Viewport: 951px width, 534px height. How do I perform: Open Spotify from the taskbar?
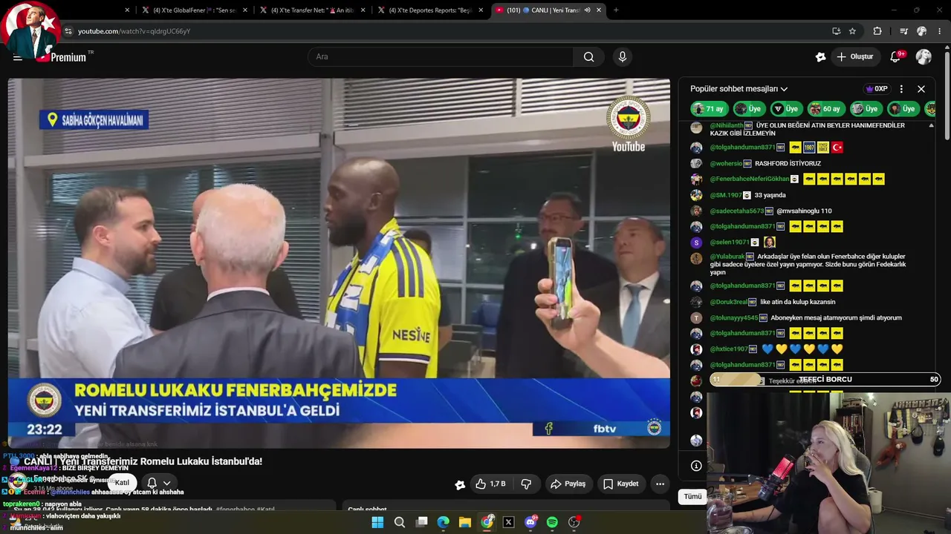click(552, 522)
